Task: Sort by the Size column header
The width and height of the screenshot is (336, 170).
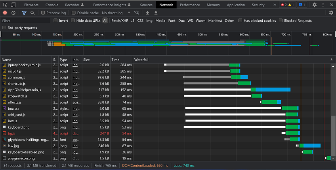Action: point(96,60)
